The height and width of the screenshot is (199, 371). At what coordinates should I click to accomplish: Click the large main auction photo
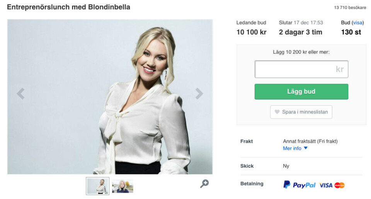110,97
